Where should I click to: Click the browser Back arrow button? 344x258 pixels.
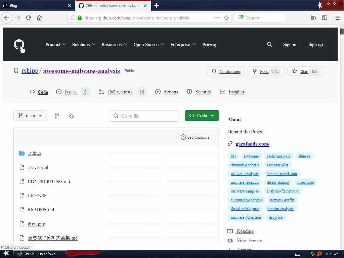tap(7, 18)
